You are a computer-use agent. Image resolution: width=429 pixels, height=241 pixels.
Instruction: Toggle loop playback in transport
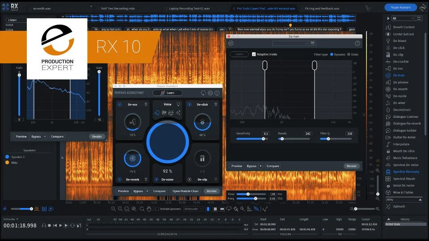(x=72, y=225)
